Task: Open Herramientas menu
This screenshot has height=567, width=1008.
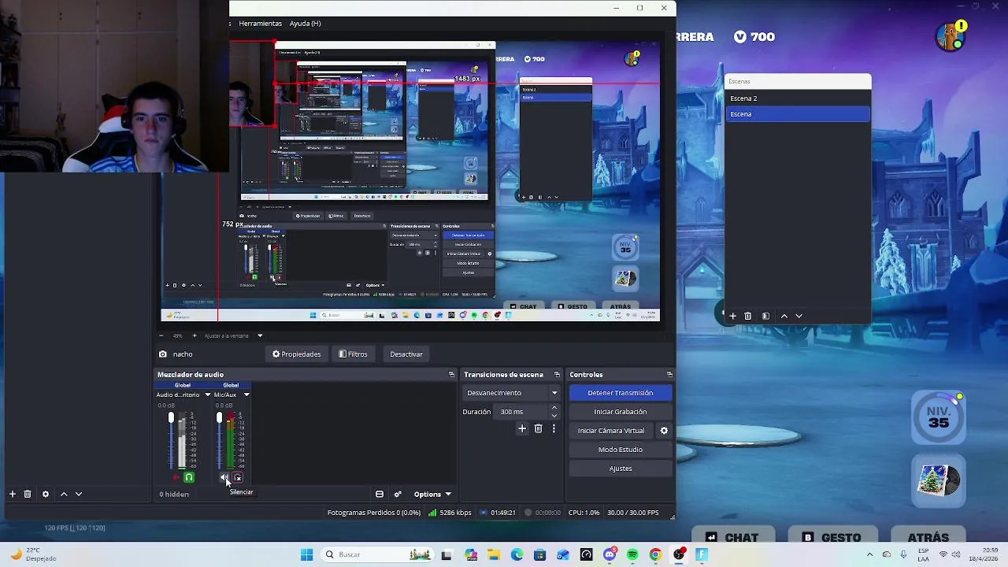Action: click(x=260, y=23)
